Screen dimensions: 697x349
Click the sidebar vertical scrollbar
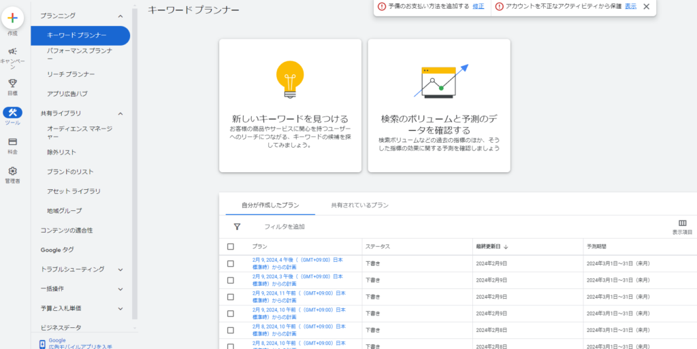tap(135, 164)
